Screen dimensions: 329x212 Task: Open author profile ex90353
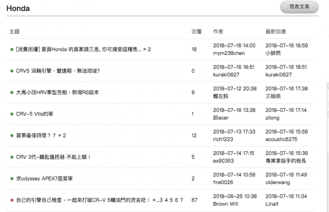[223, 161]
